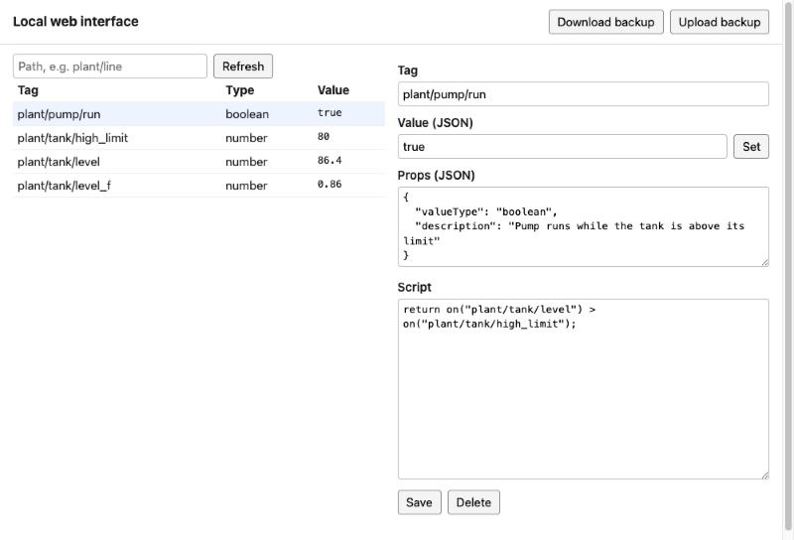Screen dimensions: 794x540
Task: Click the Tag column header
Action: 28,90
